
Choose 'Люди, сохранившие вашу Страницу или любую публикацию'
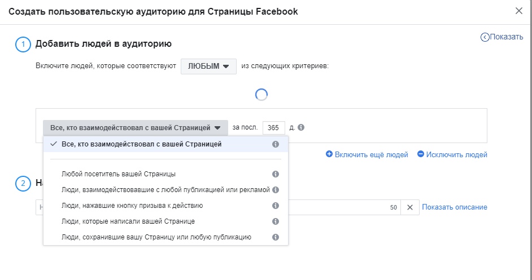point(165,237)
